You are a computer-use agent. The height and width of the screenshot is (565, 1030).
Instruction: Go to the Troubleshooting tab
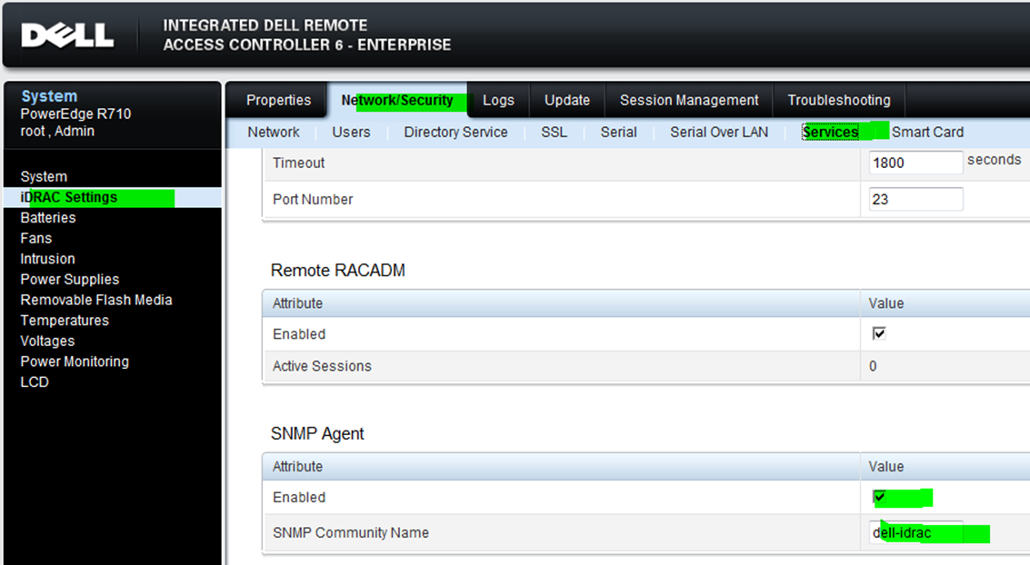click(x=838, y=100)
